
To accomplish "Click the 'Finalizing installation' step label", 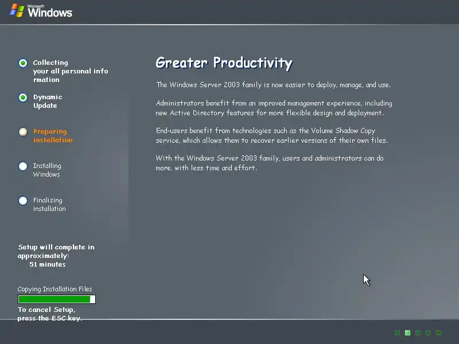I will [49, 205].
